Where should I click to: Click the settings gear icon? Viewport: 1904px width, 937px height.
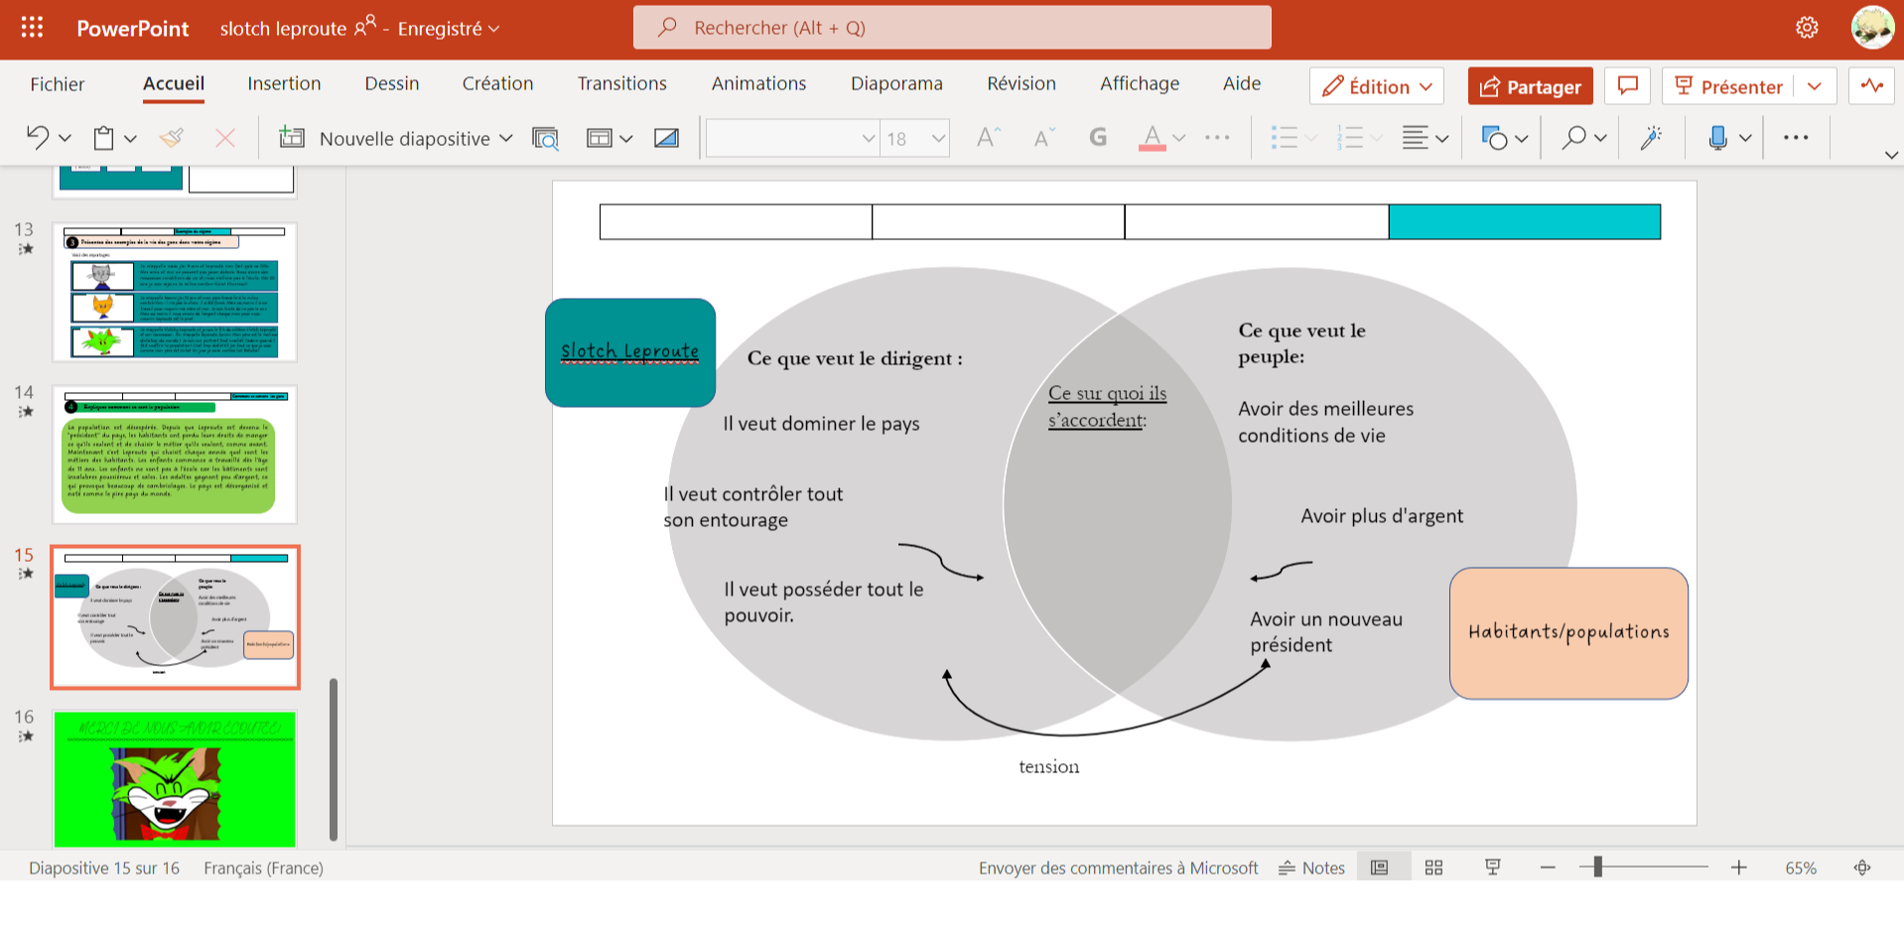[x=1807, y=28]
